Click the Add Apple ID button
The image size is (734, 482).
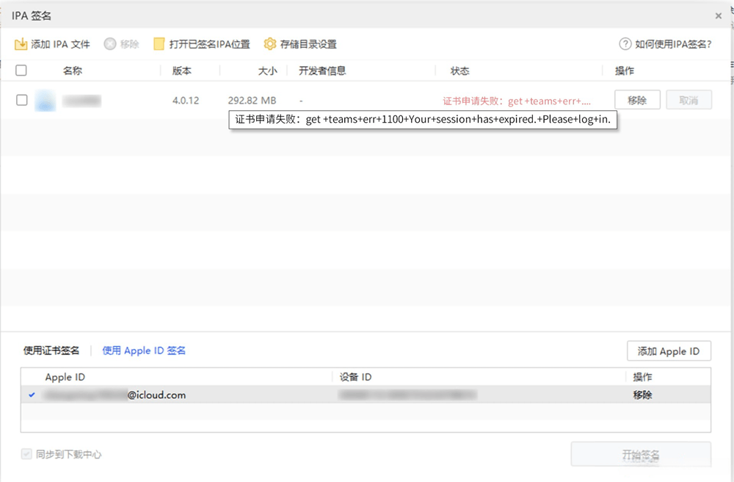click(669, 350)
